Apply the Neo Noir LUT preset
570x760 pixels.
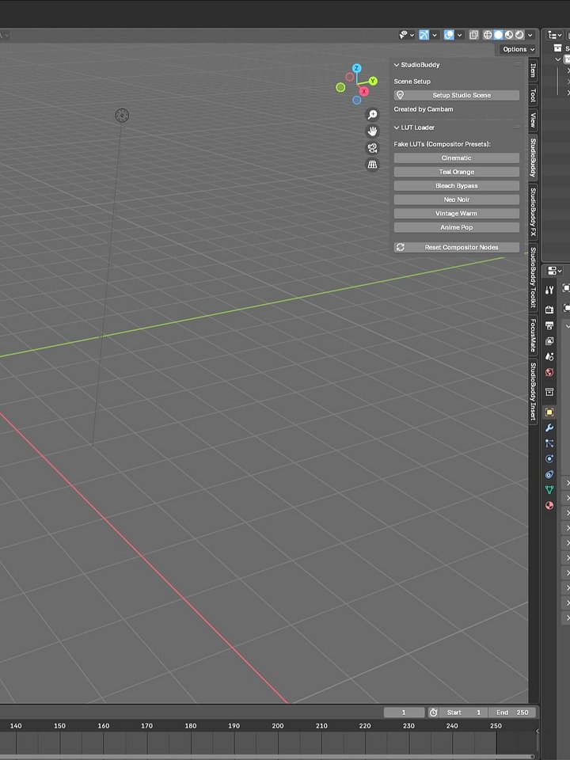click(457, 199)
